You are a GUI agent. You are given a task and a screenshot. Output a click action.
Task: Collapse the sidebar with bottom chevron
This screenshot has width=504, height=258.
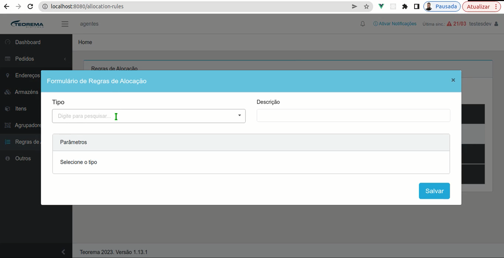[63, 252]
